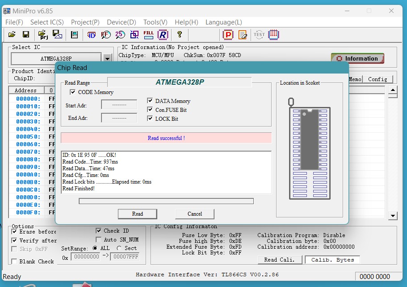Click the 'Read Finished!' log line
Screen dimensions: 407x287
(x=78, y=189)
